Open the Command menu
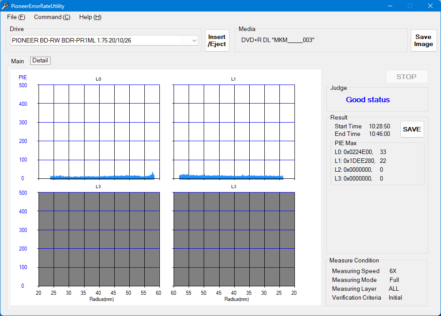The image size is (441, 316). pyautogui.click(x=52, y=17)
